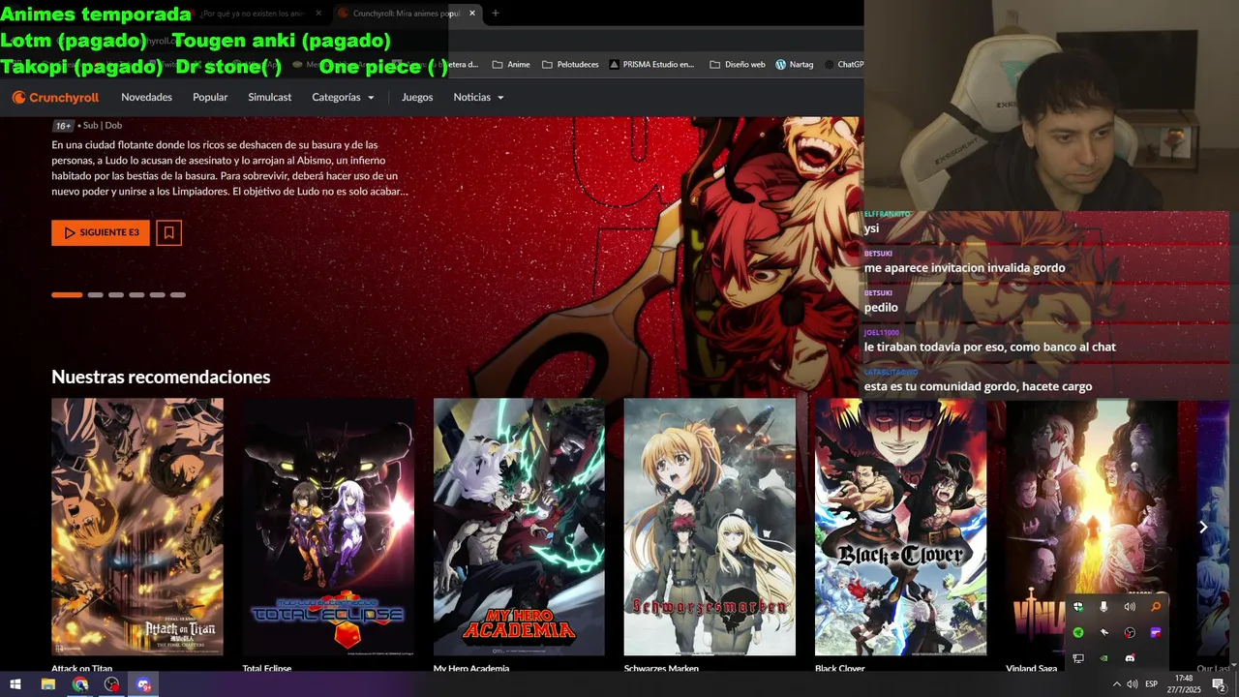Click the 16+ rating badge
This screenshot has height=697, width=1239.
[63, 126]
